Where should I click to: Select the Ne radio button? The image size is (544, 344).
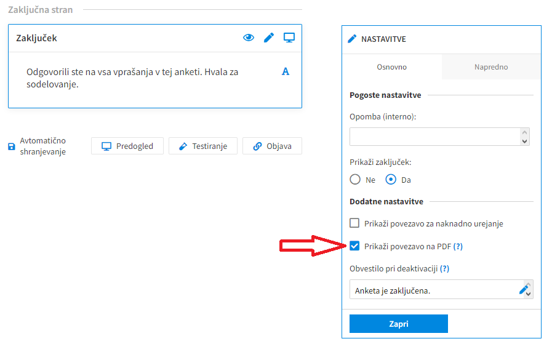coord(355,180)
